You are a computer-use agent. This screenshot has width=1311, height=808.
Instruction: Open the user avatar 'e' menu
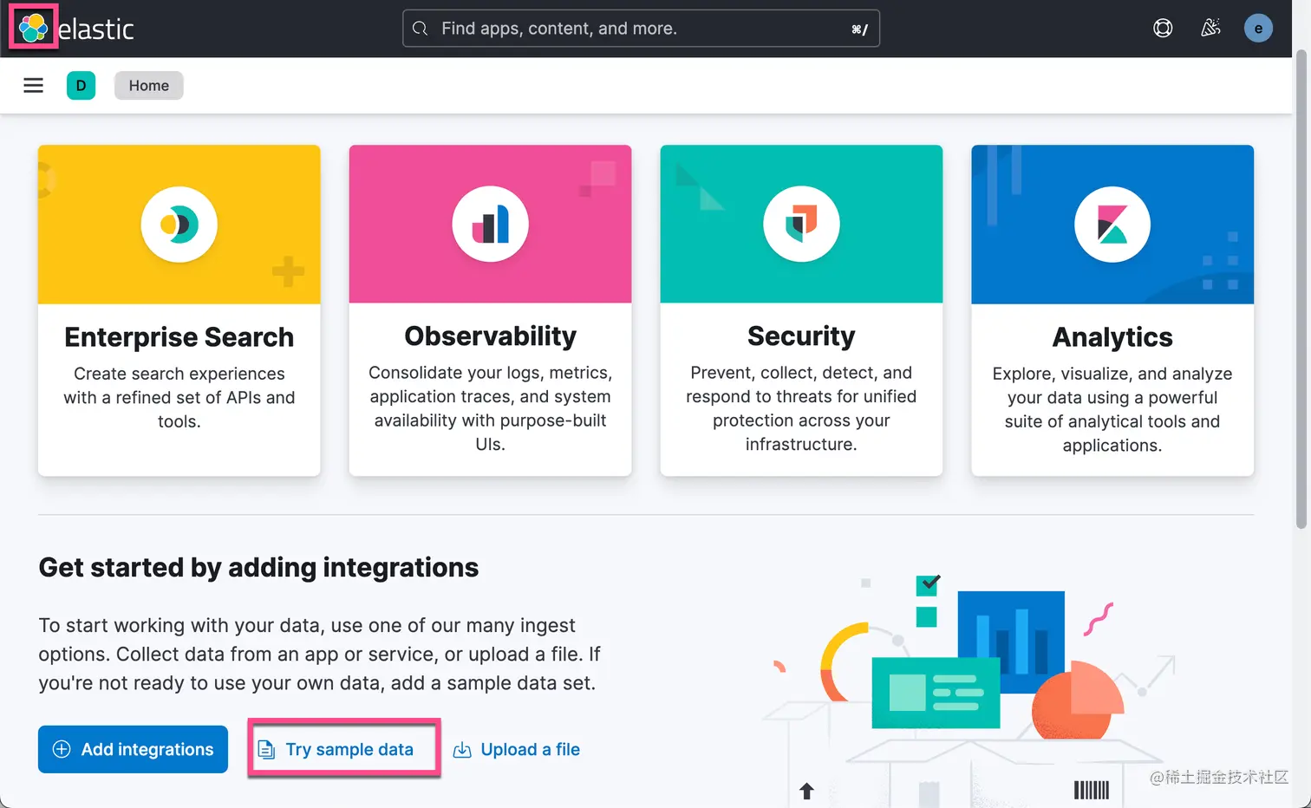[x=1258, y=28]
